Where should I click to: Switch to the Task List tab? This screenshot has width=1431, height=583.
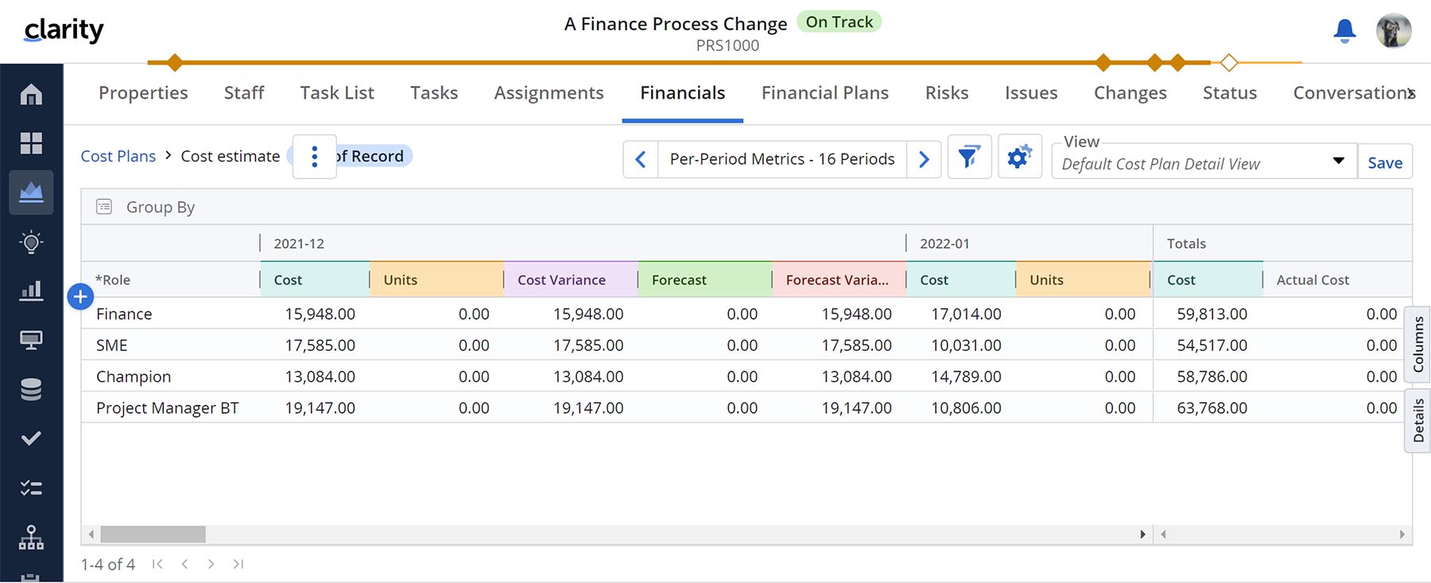click(x=337, y=93)
